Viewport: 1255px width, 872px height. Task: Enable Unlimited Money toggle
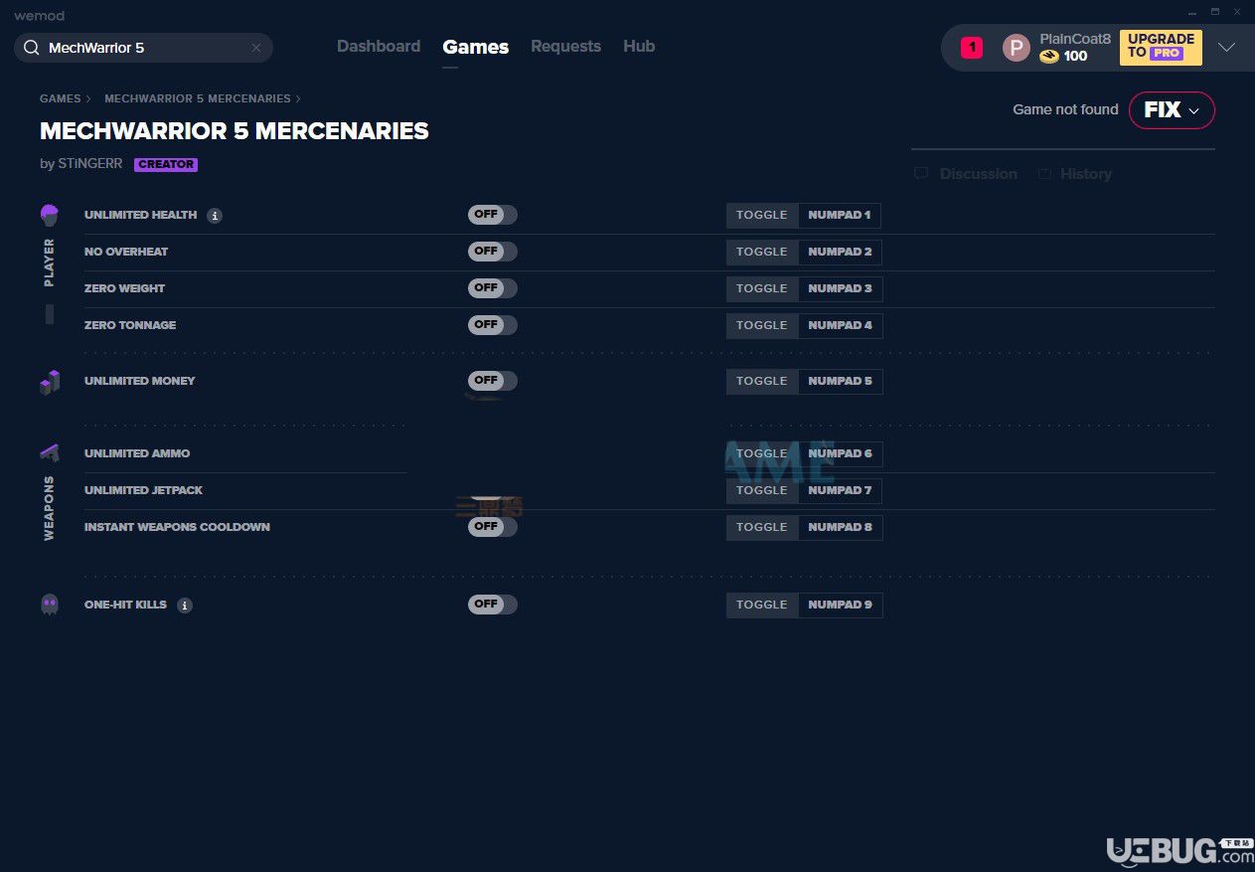pyautogui.click(x=493, y=381)
